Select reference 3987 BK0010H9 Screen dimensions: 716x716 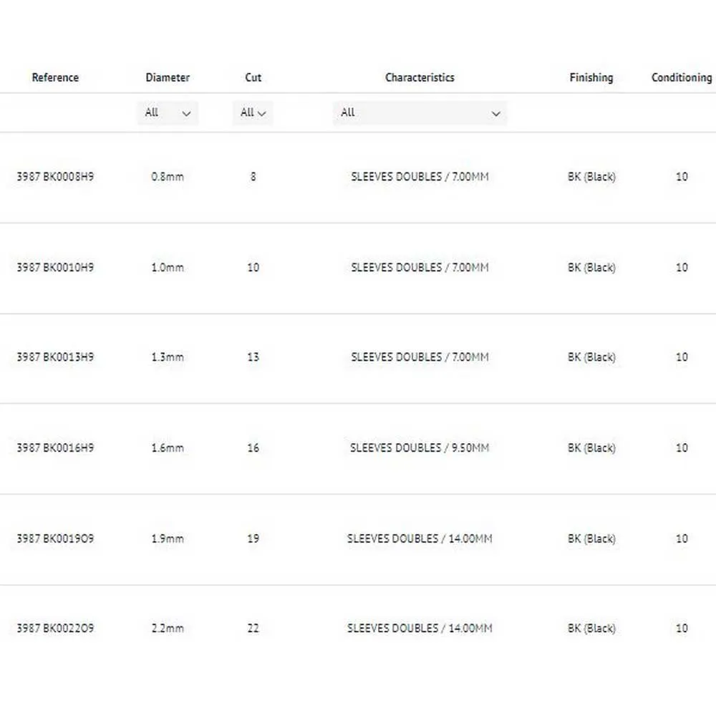[55, 267]
